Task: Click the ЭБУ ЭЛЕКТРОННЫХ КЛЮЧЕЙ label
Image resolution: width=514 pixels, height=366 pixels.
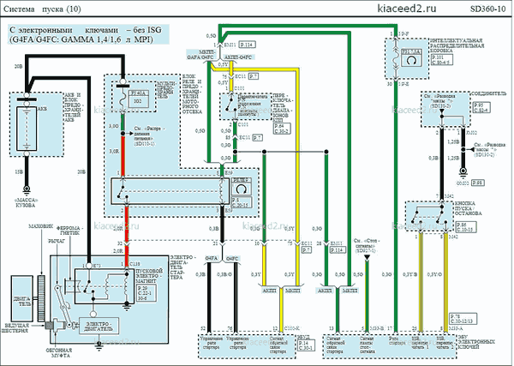Action: [x=476, y=342]
